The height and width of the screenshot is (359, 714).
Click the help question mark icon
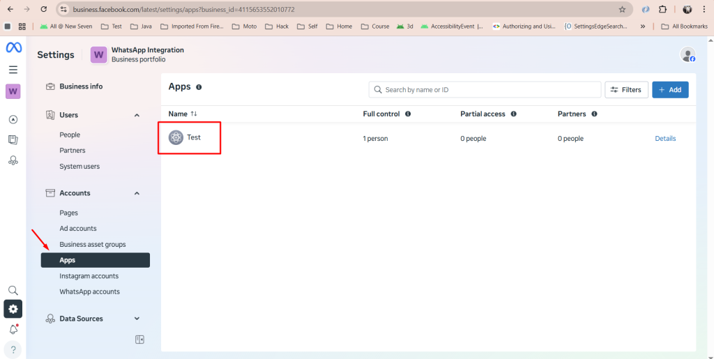pos(13,349)
